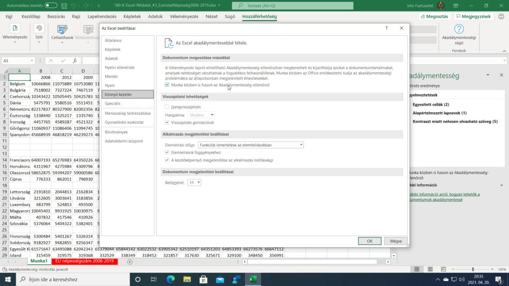Expand the formula bar arrow

tap(505, 61)
